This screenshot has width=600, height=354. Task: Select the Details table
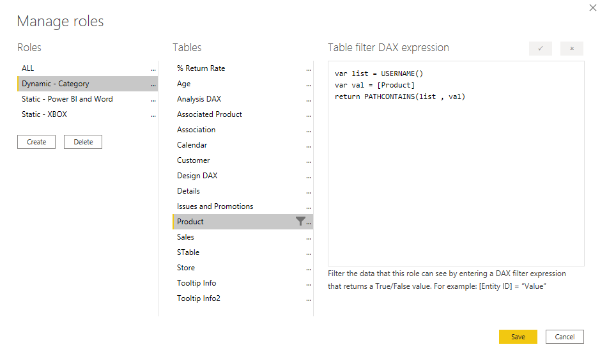(243, 190)
